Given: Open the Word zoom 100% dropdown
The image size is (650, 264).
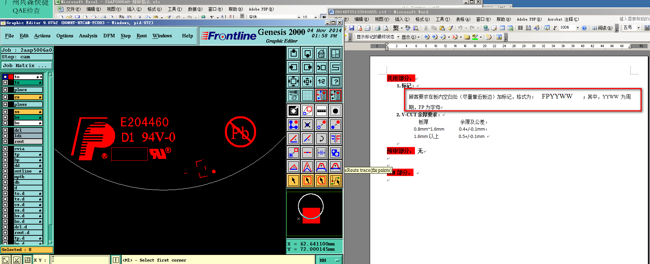Looking at the screenshot, I should click(578, 28).
